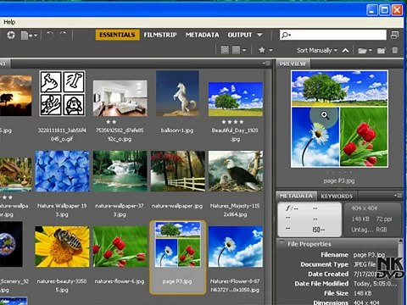Click the content panel vertical scrollbar
The width and height of the screenshot is (407, 305).
[x=267, y=186]
